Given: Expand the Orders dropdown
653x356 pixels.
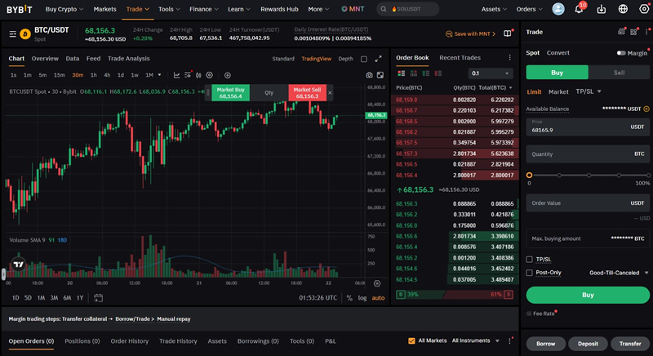Looking at the screenshot, I should (x=530, y=9).
